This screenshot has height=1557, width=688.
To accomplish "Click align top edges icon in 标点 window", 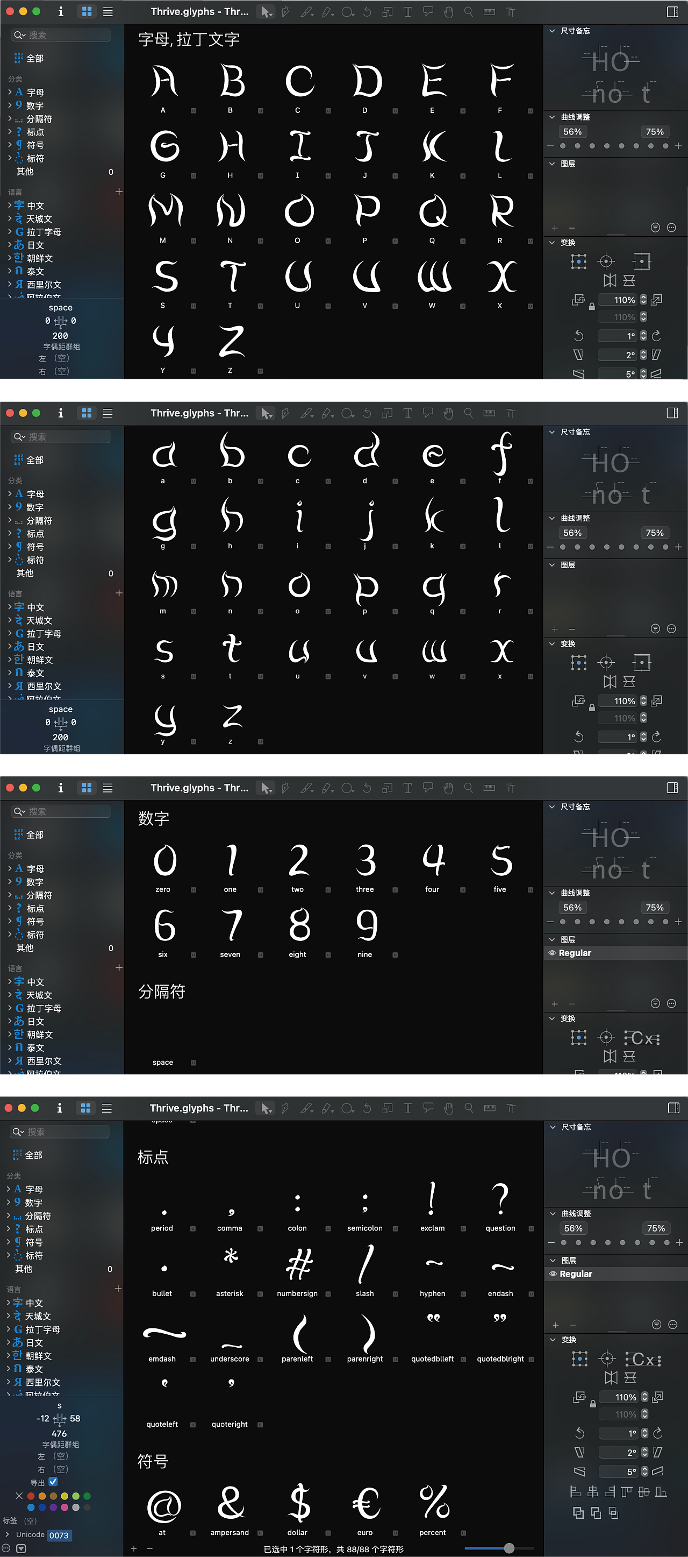I will tap(627, 1492).
